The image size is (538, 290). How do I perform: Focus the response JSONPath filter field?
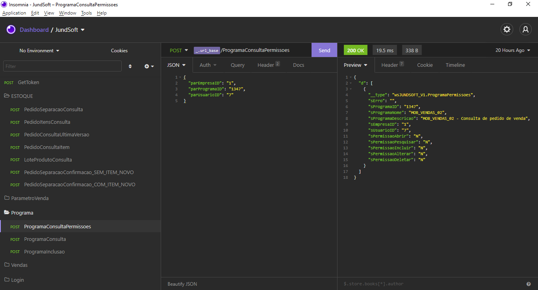[432, 284]
